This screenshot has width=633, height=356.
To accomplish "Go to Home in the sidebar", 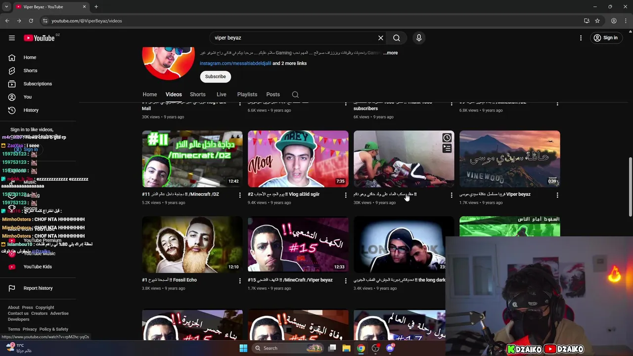I will (30, 57).
